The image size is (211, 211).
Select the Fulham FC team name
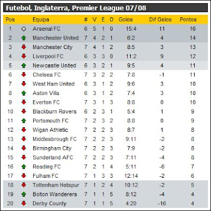(45, 176)
